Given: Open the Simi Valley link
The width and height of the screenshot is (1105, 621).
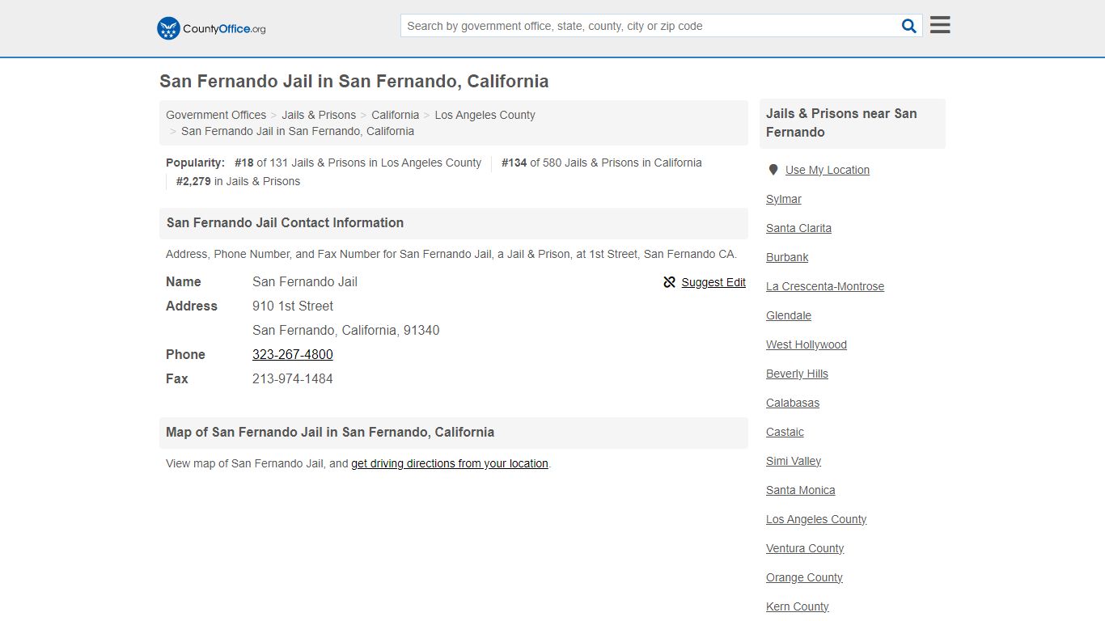Looking at the screenshot, I should [x=794, y=461].
